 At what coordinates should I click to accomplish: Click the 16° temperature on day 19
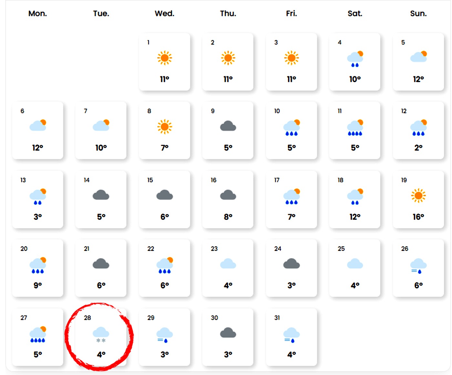(x=418, y=217)
